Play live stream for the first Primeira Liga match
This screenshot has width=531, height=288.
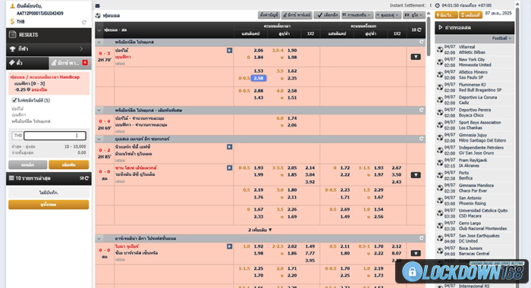pos(230,51)
